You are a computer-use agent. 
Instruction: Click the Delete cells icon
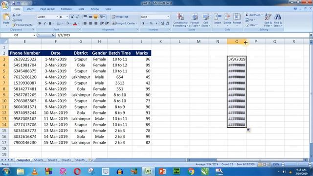point(227,17)
